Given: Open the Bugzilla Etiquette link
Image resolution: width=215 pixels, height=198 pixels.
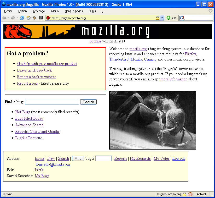Looking at the screenshot, I should (28, 138).
